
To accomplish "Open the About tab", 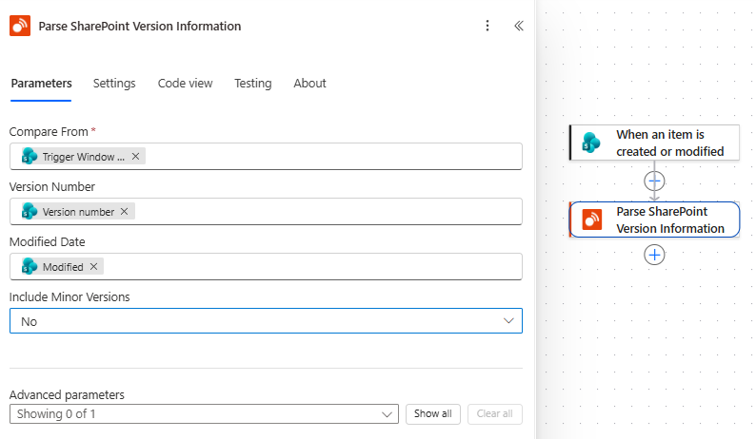I will click(310, 84).
